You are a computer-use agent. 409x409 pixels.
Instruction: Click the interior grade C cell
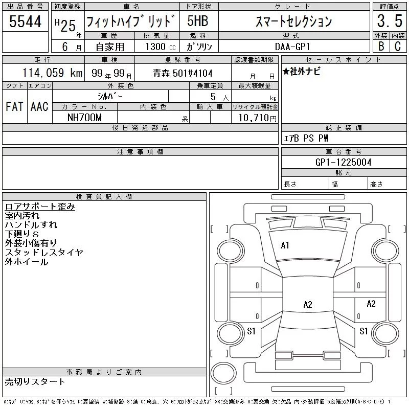pyautogui.click(x=397, y=46)
